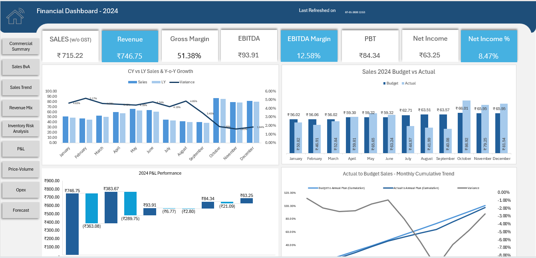Open the Inventory Risk Analysis page
Screen dimensions: 536x258
pyautogui.click(x=20, y=128)
